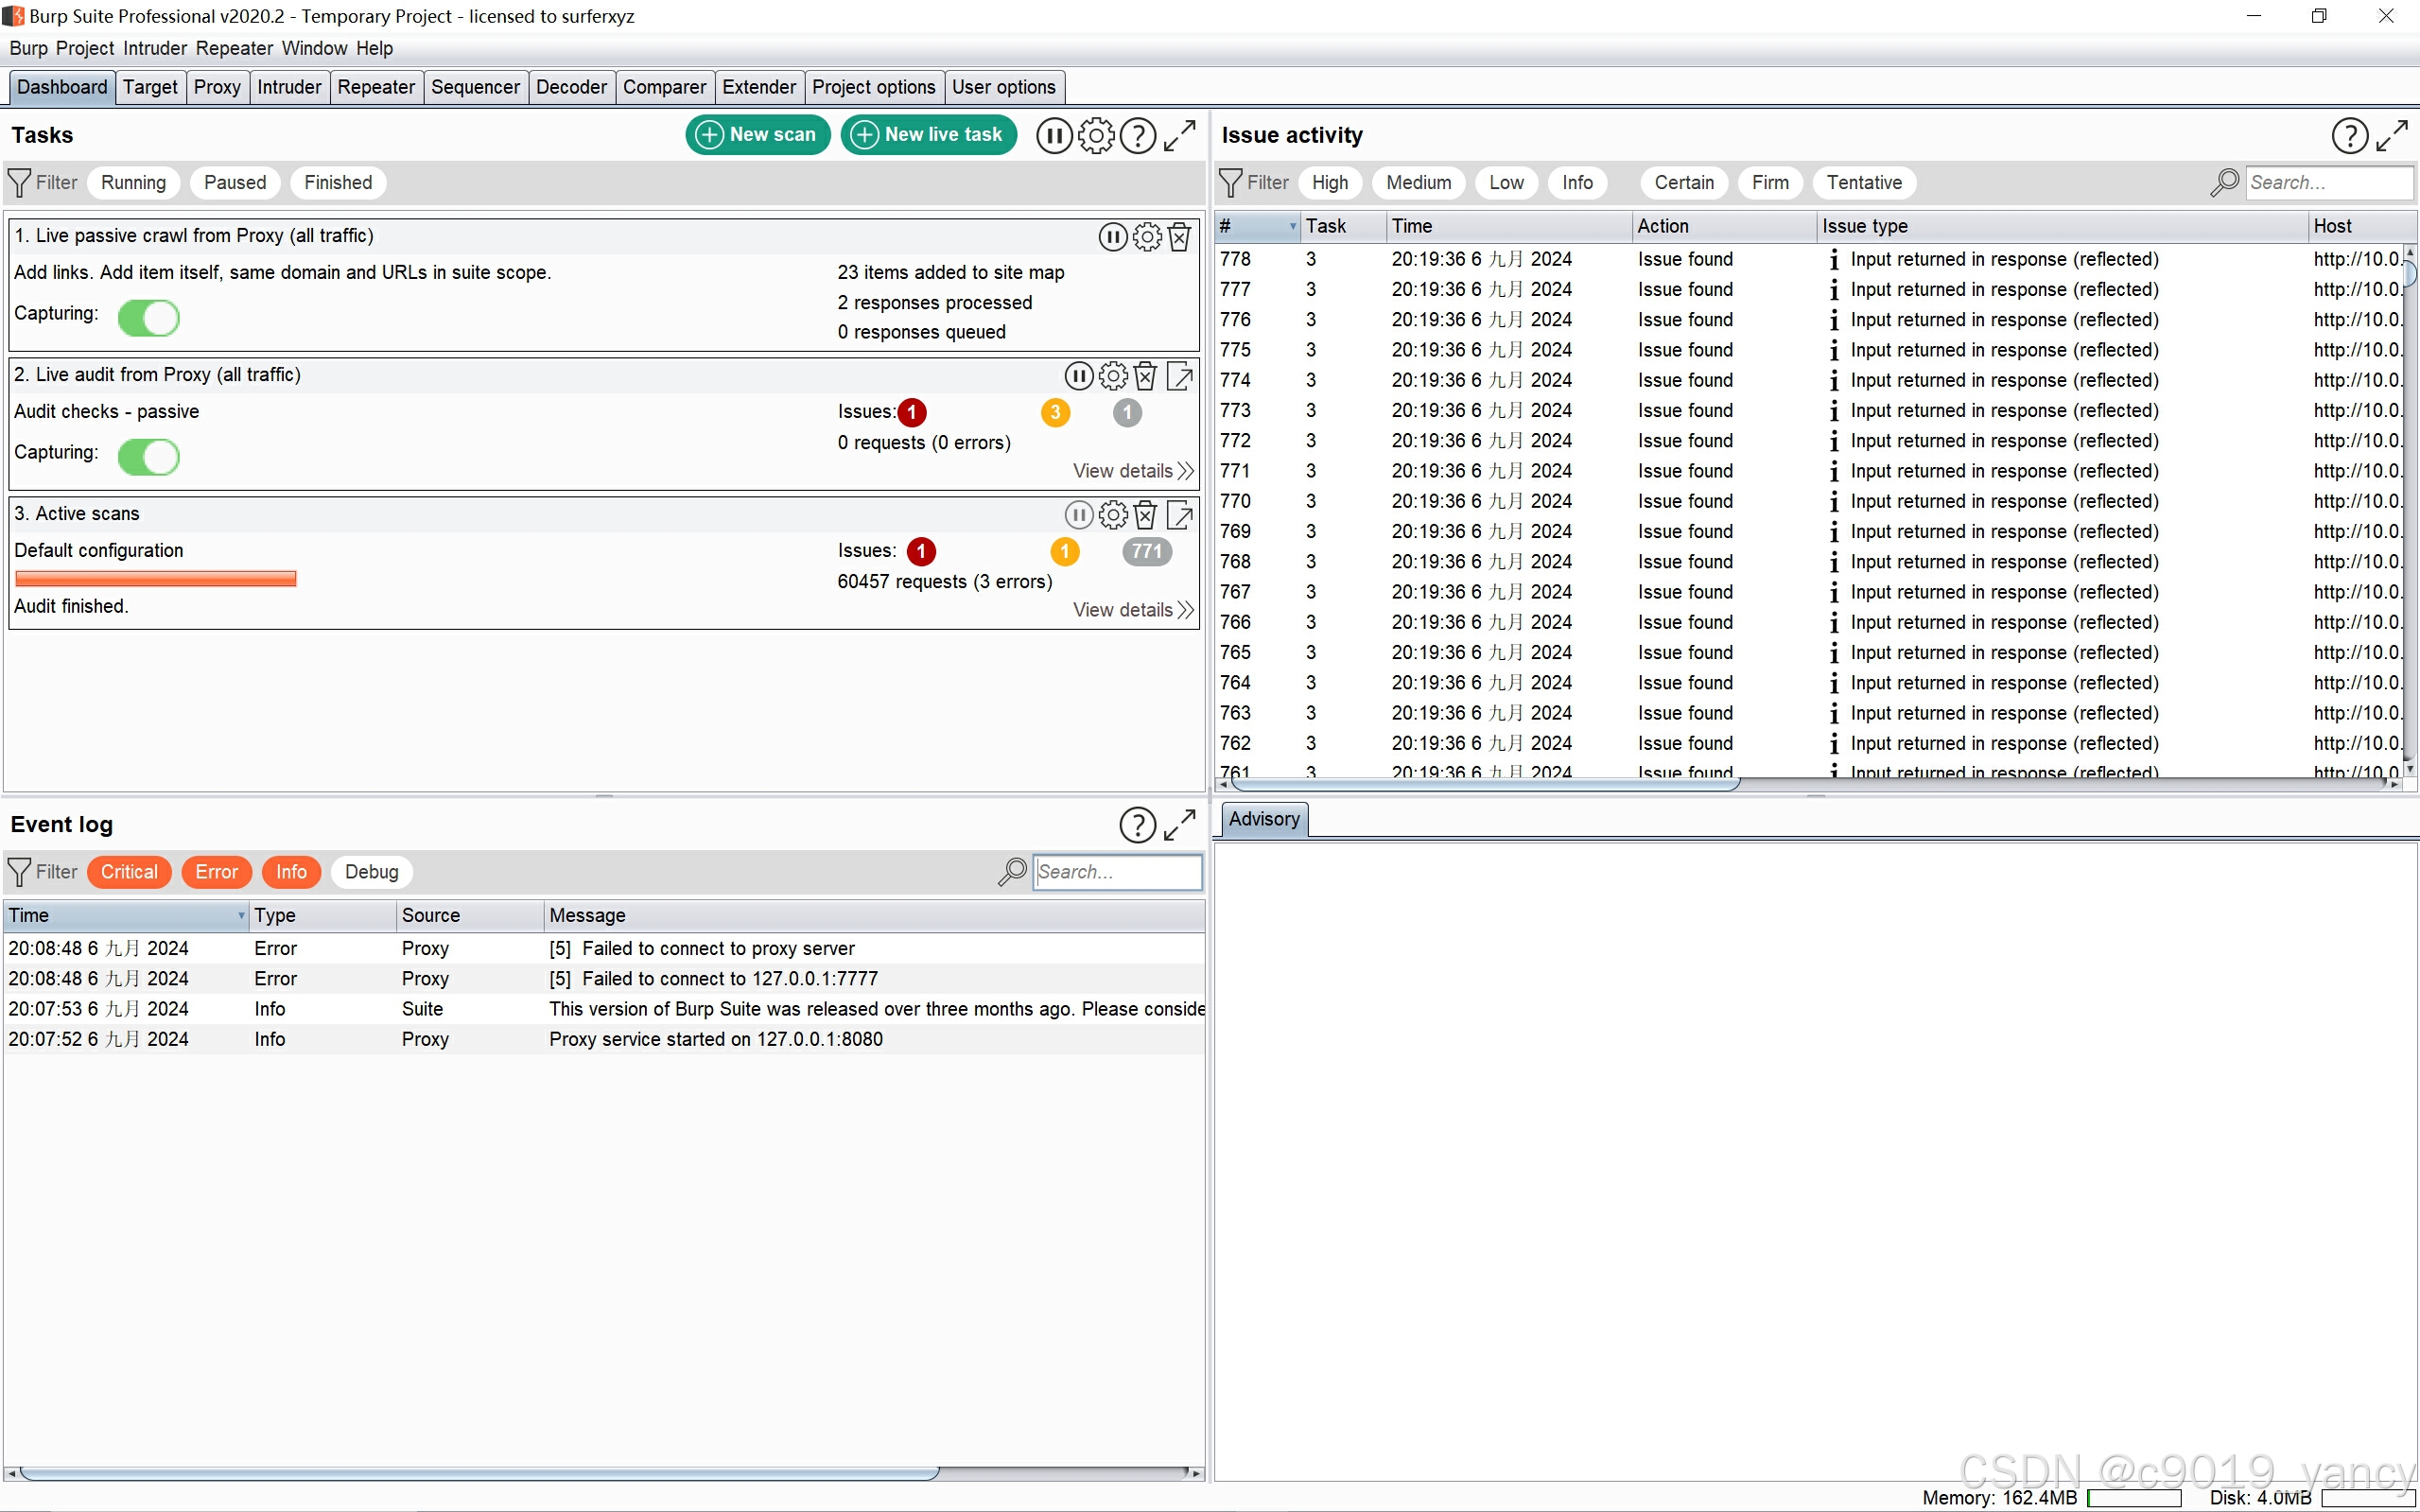Switch to the Intruder tab
2420x1512 pixels.
tap(289, 87)
